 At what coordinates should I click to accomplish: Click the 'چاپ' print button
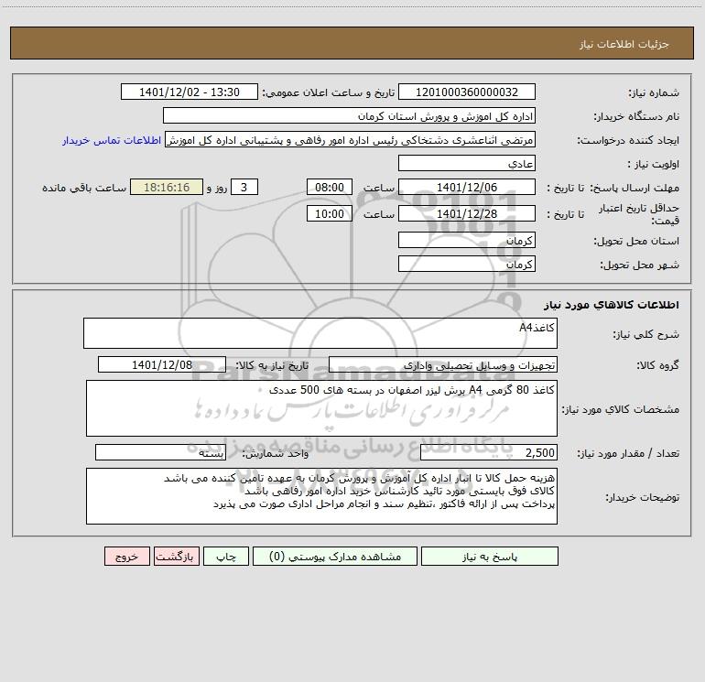[226, 557]
